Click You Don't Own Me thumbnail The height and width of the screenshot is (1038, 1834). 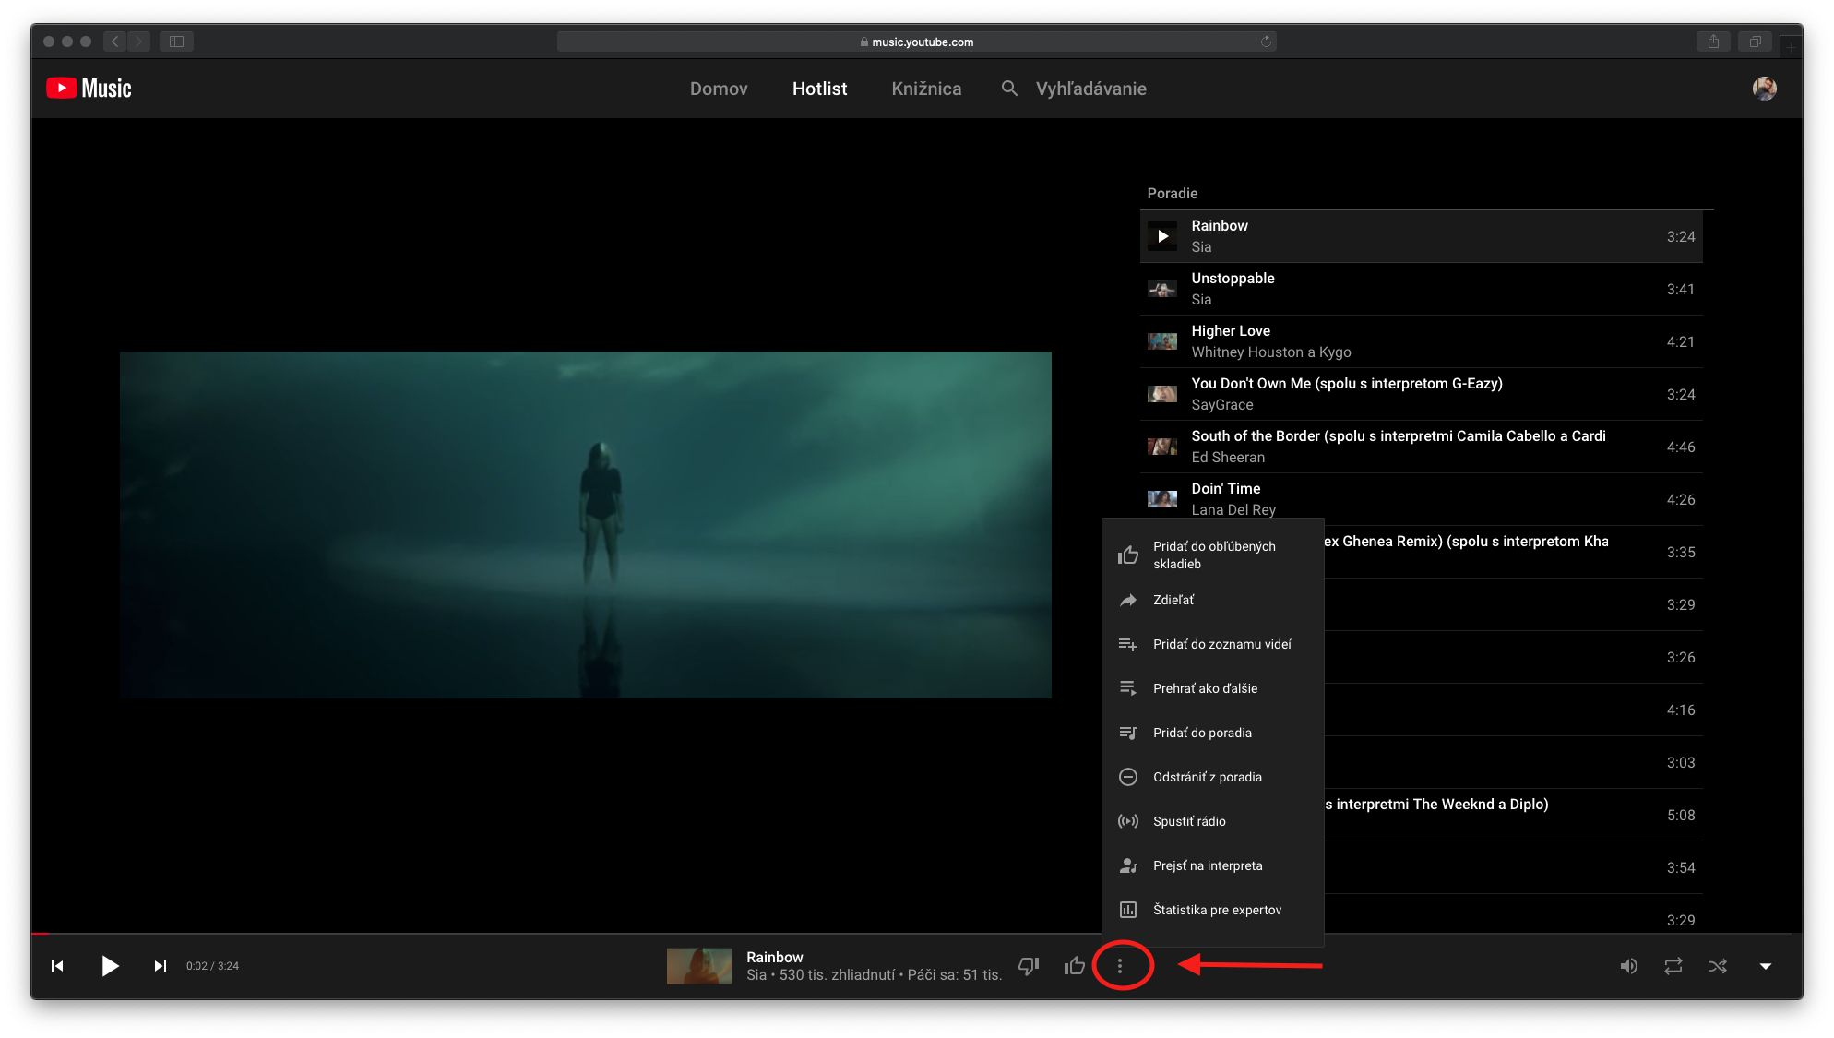(x=1162, y=394)
